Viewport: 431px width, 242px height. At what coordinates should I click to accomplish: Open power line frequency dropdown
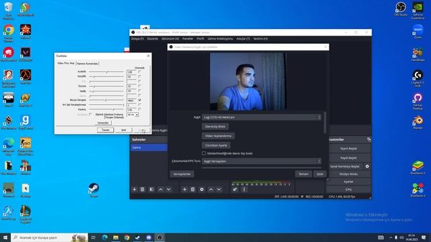[x=133, y=115]
